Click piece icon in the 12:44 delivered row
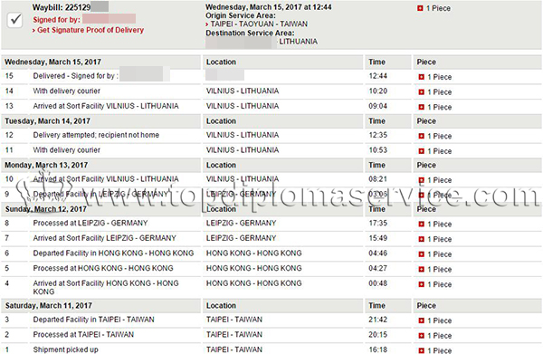 tap(421, 77)
